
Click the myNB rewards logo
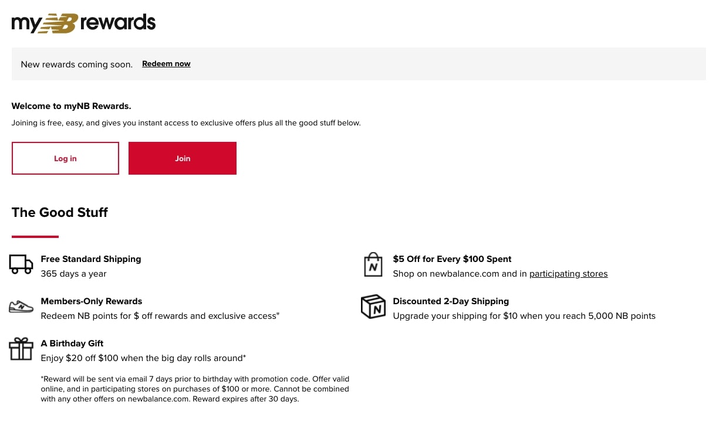83,23
